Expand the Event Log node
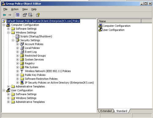Screen dimensions: 153x118 [17, 52]
